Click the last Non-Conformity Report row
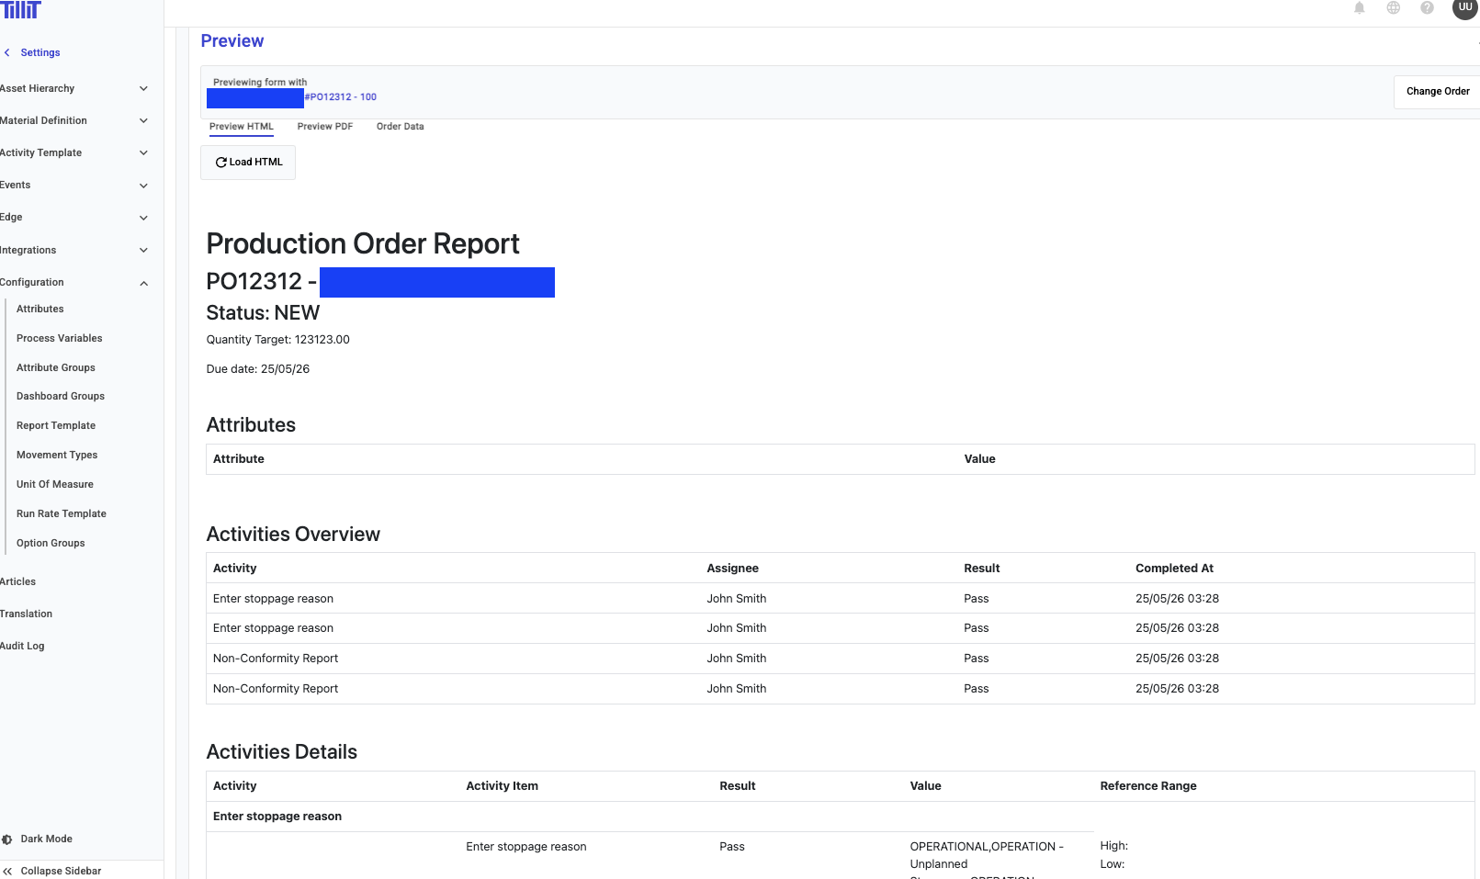 coord(840,689)
